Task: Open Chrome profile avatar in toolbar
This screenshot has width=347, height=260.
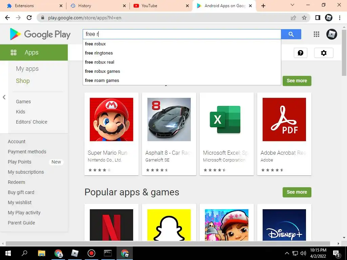Action: click(x=329, y=18)
